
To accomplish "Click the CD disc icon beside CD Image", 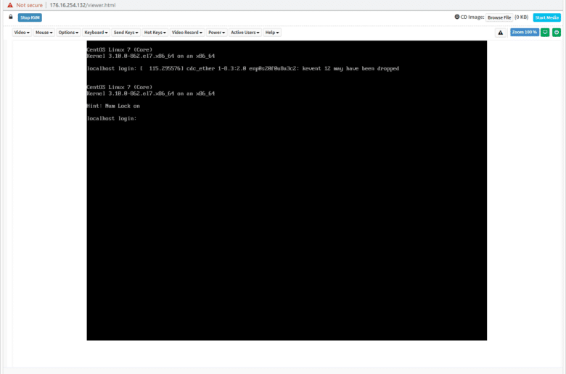I will coord(457,17).
